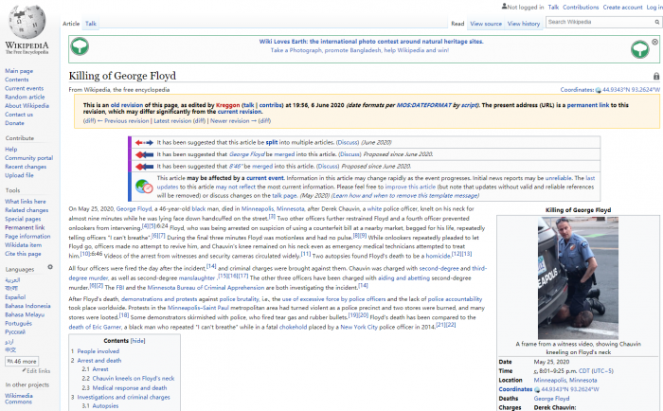Open the View history tab
The width and height of the screenshot is (663, 411).
(x=524, y=24)
